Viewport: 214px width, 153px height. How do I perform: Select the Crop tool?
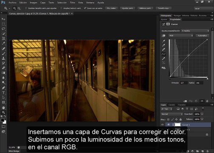coord(3,39)
